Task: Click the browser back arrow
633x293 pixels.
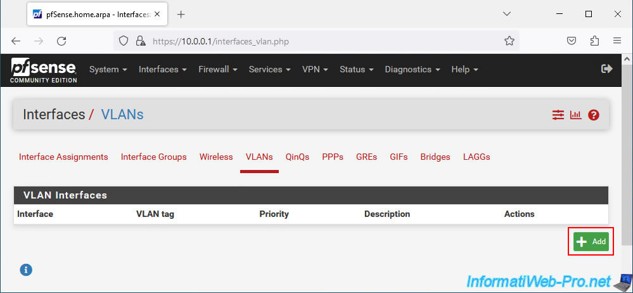Action: 16,41
